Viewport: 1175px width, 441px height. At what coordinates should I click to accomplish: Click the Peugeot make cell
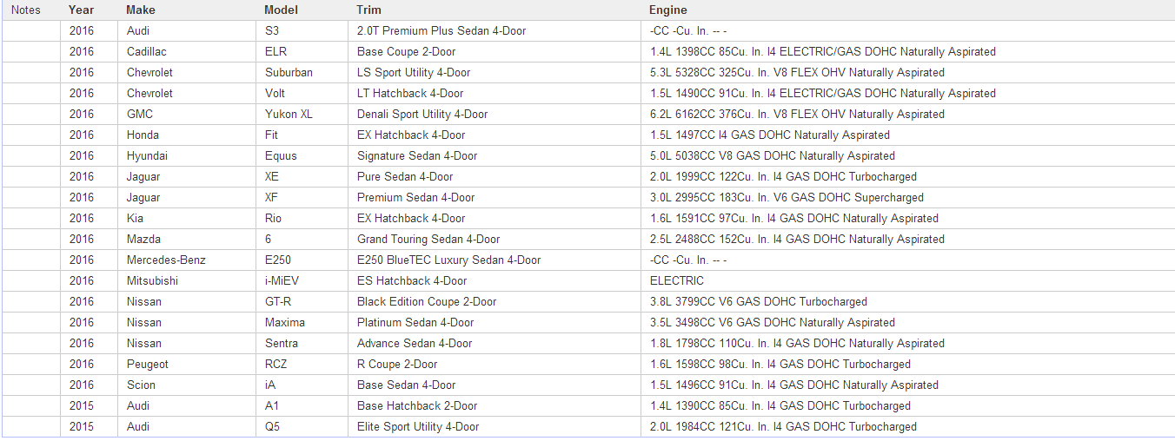click(x=148, y=365)
